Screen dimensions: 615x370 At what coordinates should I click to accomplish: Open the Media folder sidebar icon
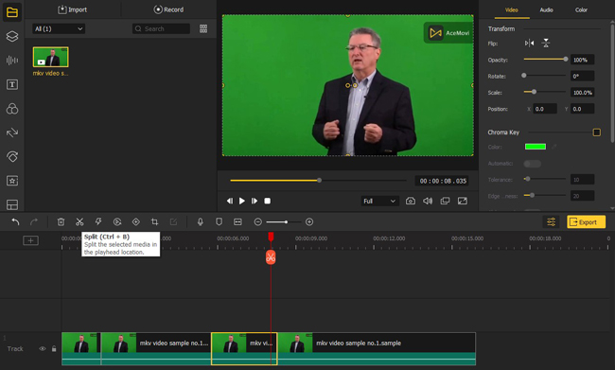pyautogui.click(x=12, y=12)
